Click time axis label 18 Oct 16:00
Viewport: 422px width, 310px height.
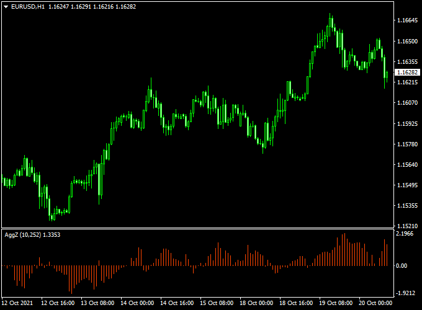click(x=296, y=303)
